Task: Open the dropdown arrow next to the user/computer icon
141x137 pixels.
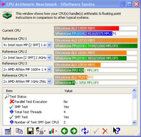Action: [x=45, y=131]
